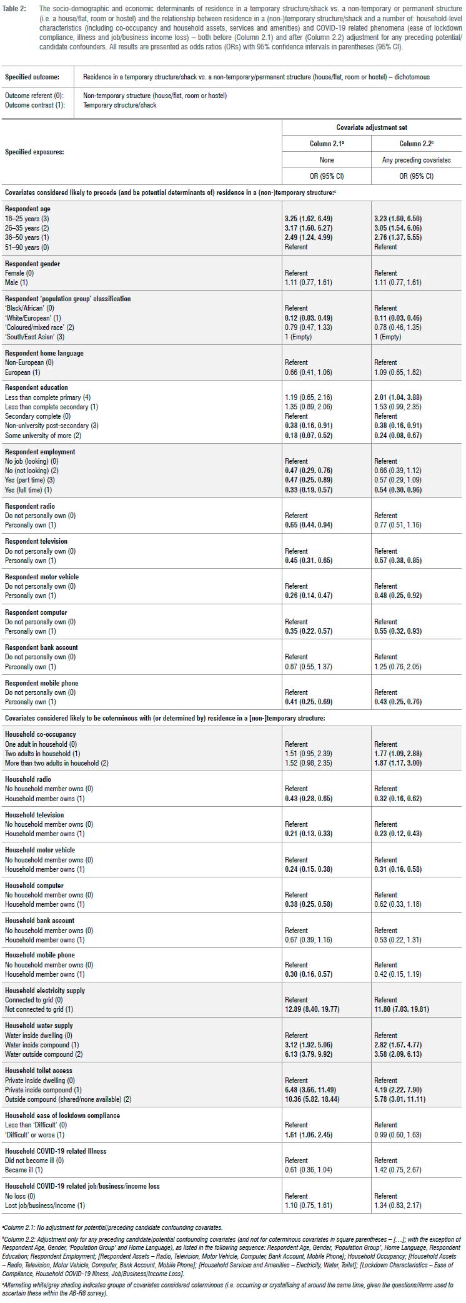Select the "Water outside compound (2)" row label
Viewport: 466px width, 1303px height.
click(42, 1054)
